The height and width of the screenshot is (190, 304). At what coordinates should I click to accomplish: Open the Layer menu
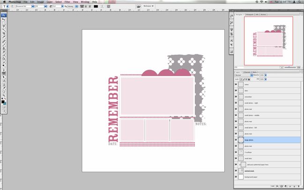(x=50, y=2)
